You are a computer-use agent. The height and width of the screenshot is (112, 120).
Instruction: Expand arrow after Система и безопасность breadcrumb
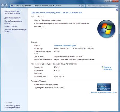54,6
